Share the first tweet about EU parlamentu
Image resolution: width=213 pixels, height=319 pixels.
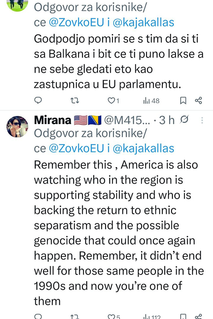(x=198, y=101)
